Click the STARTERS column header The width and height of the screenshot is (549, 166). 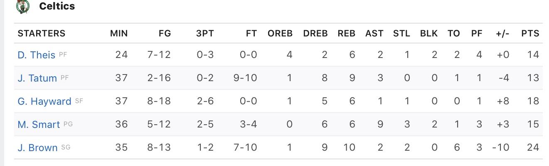[42, 34]
